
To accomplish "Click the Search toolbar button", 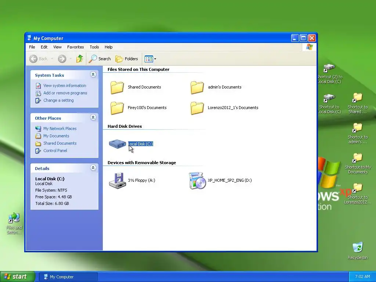I will [100, 59].
